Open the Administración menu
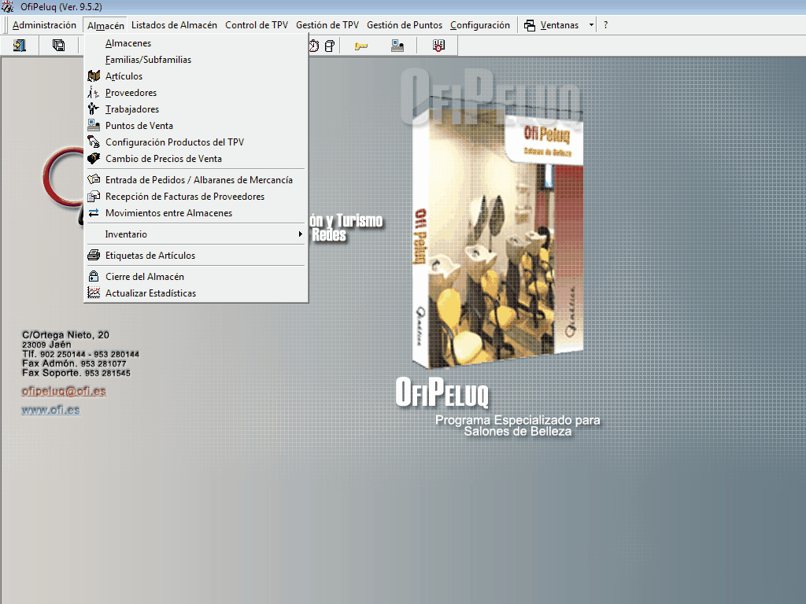This screenshot has width=806, height=604. (44, 25)
